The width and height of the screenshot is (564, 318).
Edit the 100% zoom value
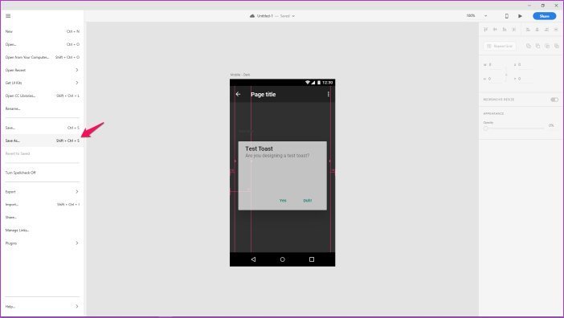[471, 16]
